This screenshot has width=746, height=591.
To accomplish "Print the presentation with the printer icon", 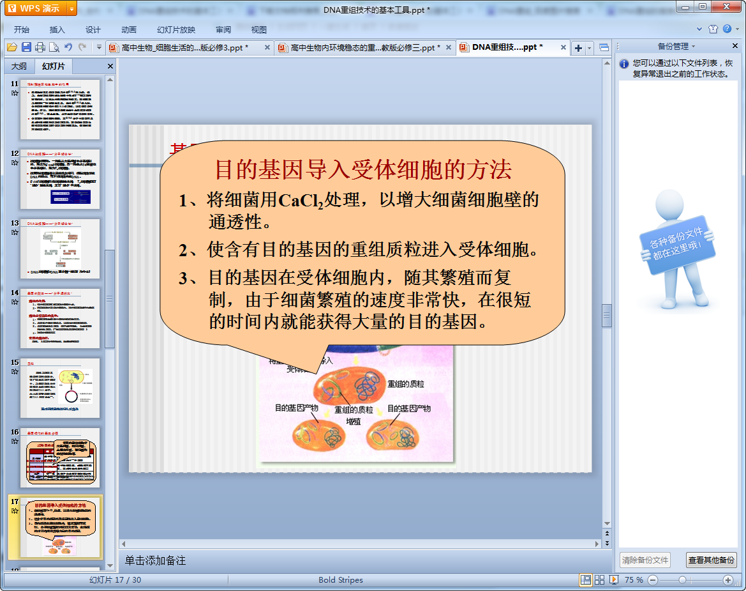I will (40, 47).
